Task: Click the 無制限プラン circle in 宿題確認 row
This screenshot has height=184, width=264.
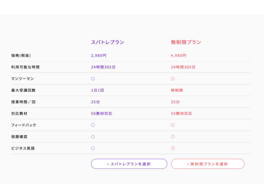Action: (173, 137)
